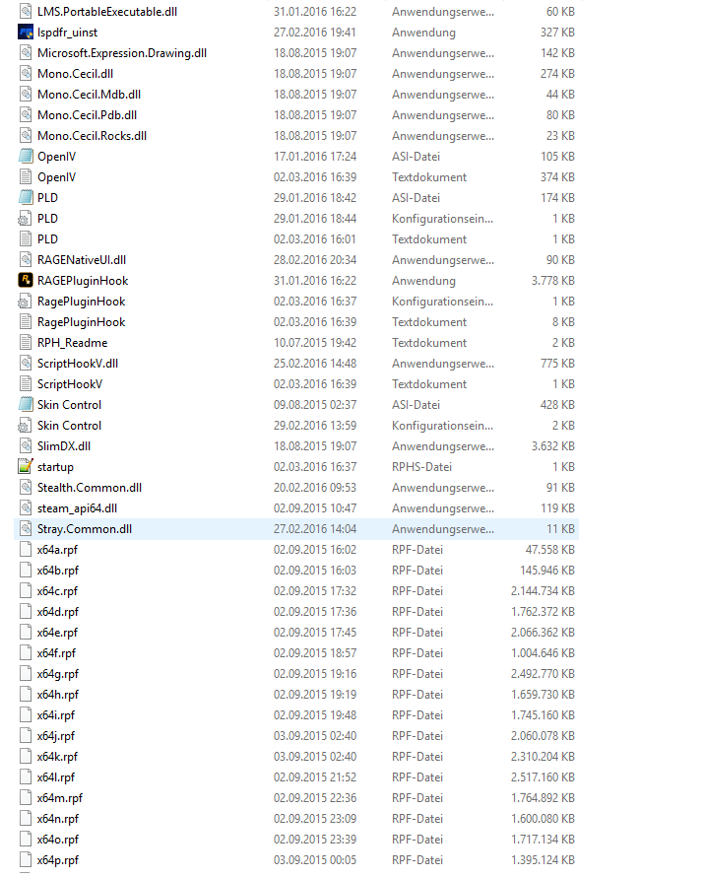704x877 pixels.
Task: Click the date 09.08.2015 02:37
Action: tap(314, 405)
